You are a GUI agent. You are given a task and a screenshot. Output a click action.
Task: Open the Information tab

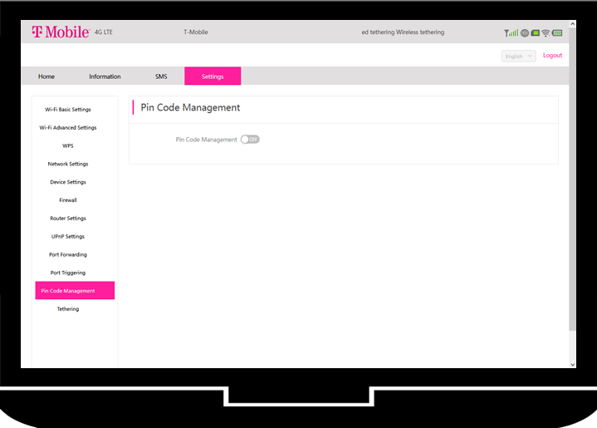point(105,76)
